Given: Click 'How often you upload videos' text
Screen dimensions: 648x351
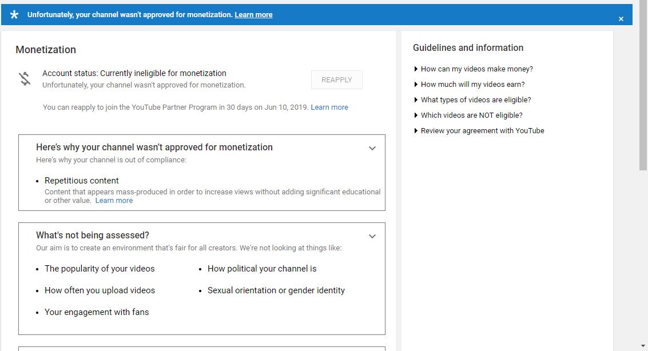Looking at the screenshot, I should [100, 291].
